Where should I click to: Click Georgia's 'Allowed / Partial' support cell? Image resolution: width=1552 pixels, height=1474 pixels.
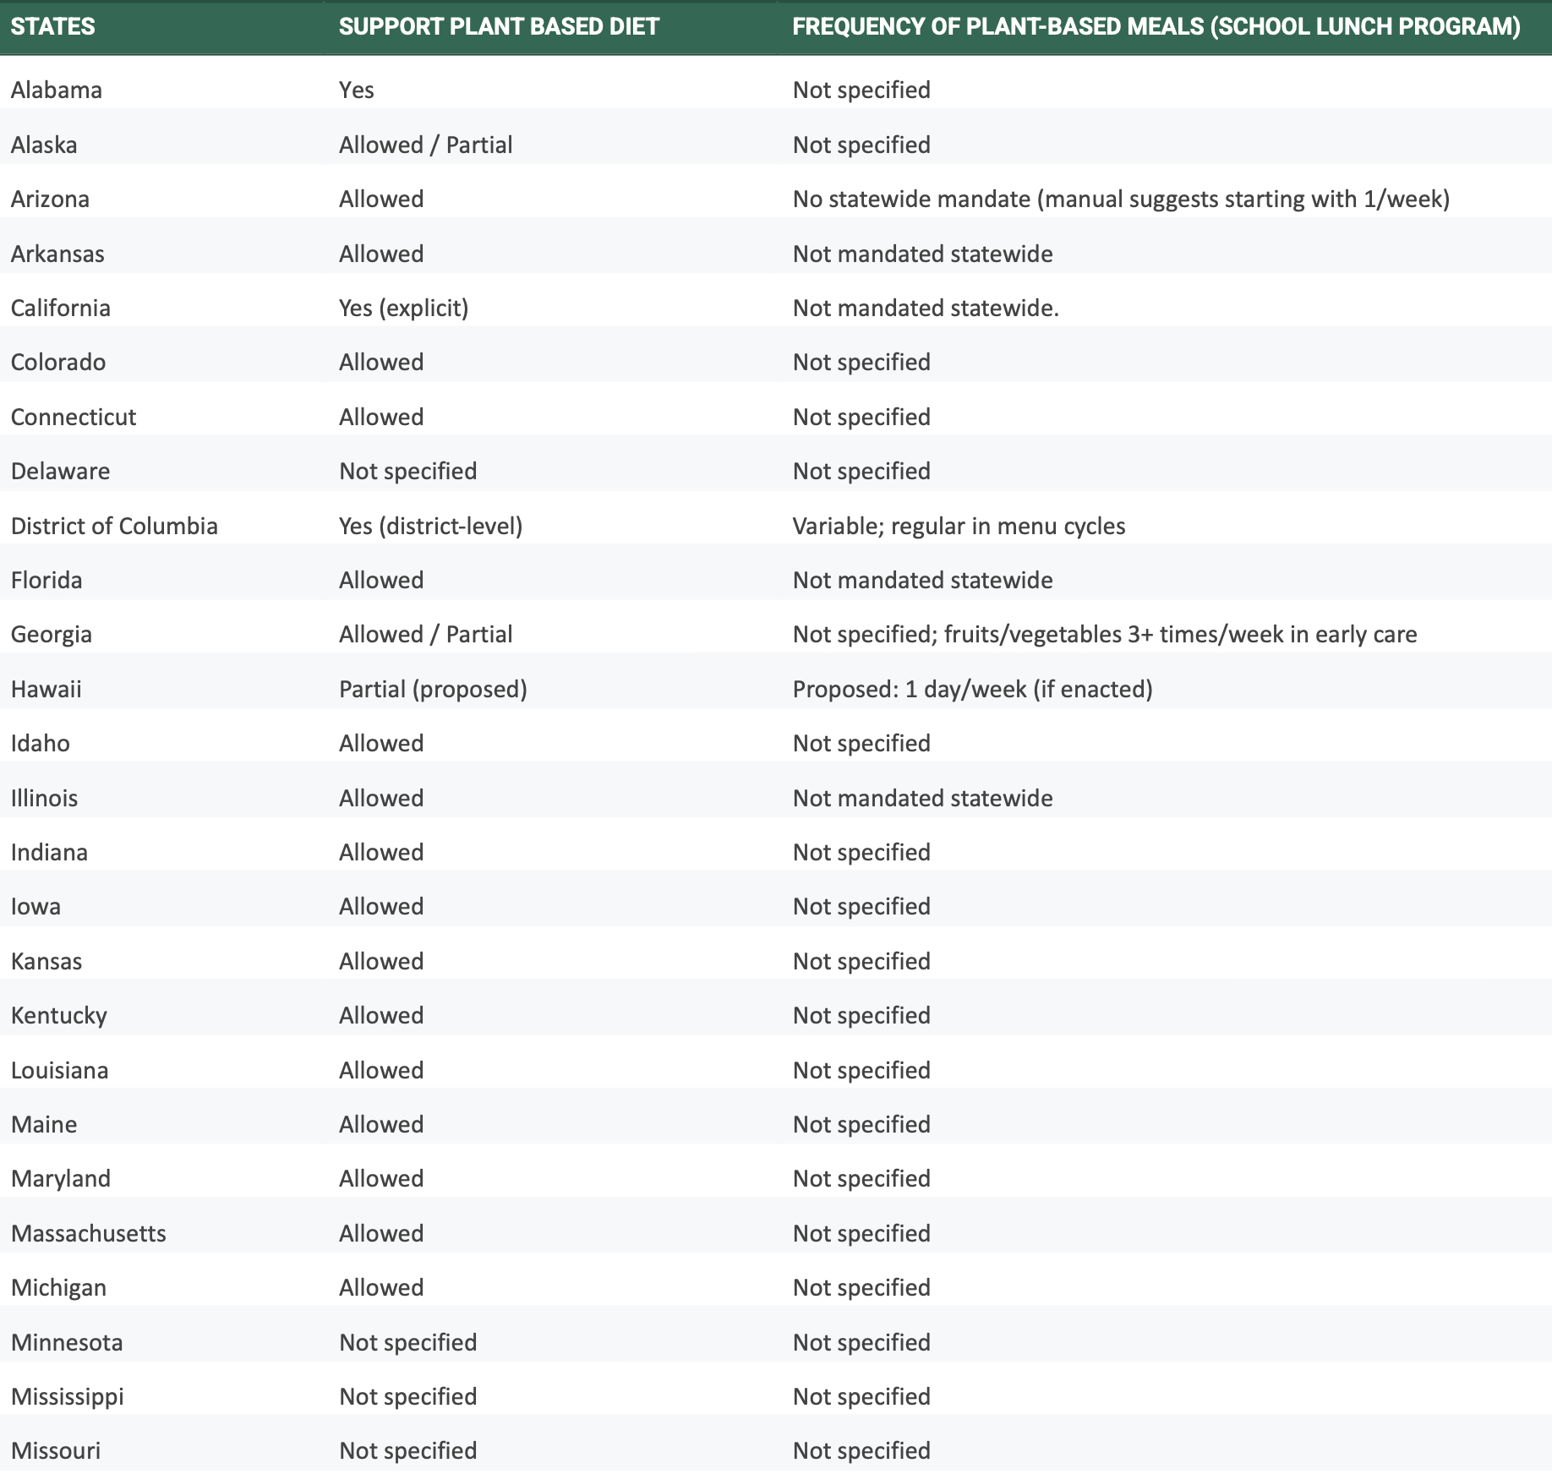tap(425, 634)
